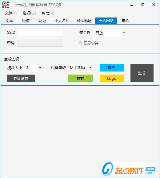Switch to the 邮件地址 tab
This screenshot has width=160, height=178.
point(84,21)
